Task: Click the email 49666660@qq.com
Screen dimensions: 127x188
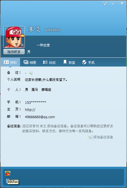Action: click(x=40, y=117)
